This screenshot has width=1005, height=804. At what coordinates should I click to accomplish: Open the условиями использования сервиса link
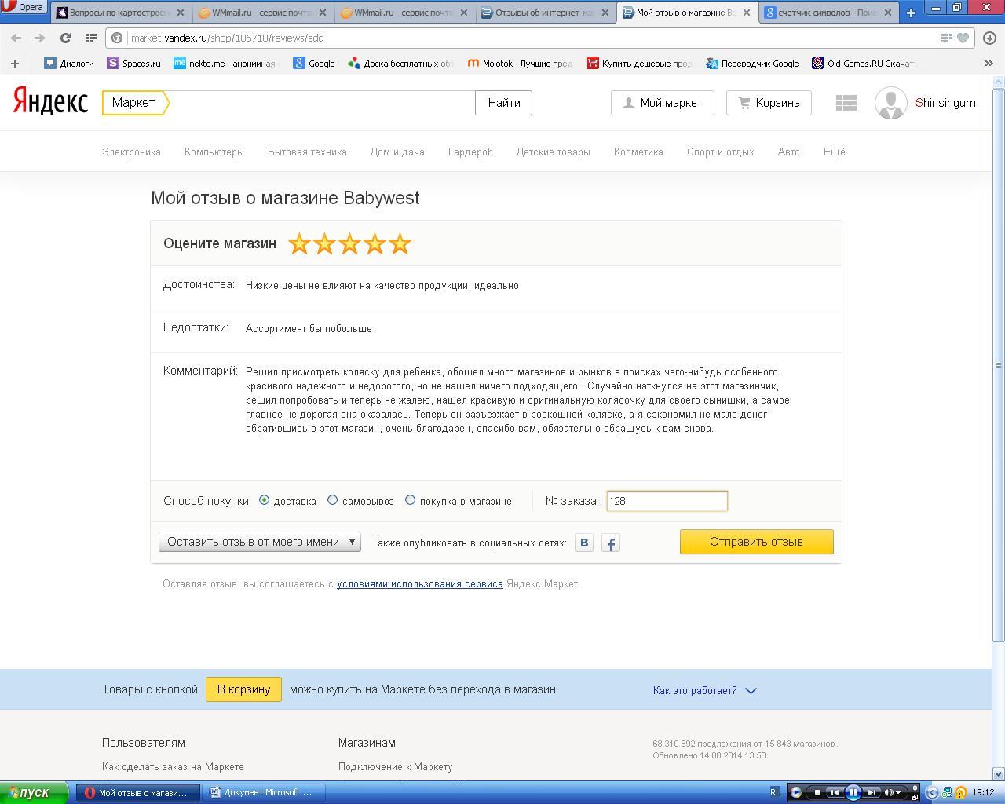click(x=420, y=584)
